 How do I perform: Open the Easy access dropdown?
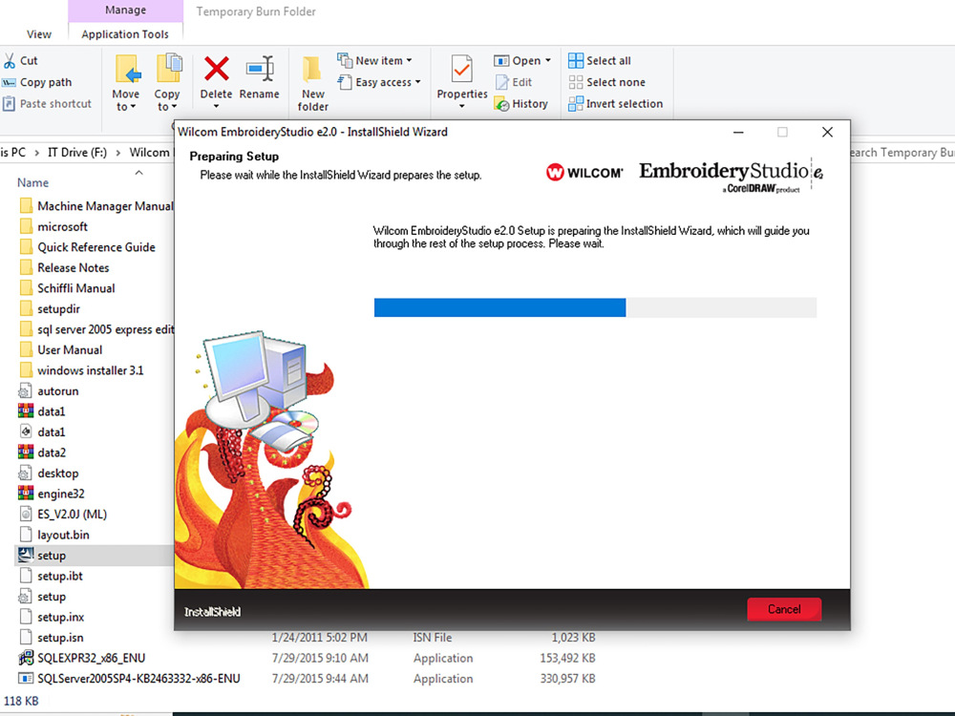379,82
